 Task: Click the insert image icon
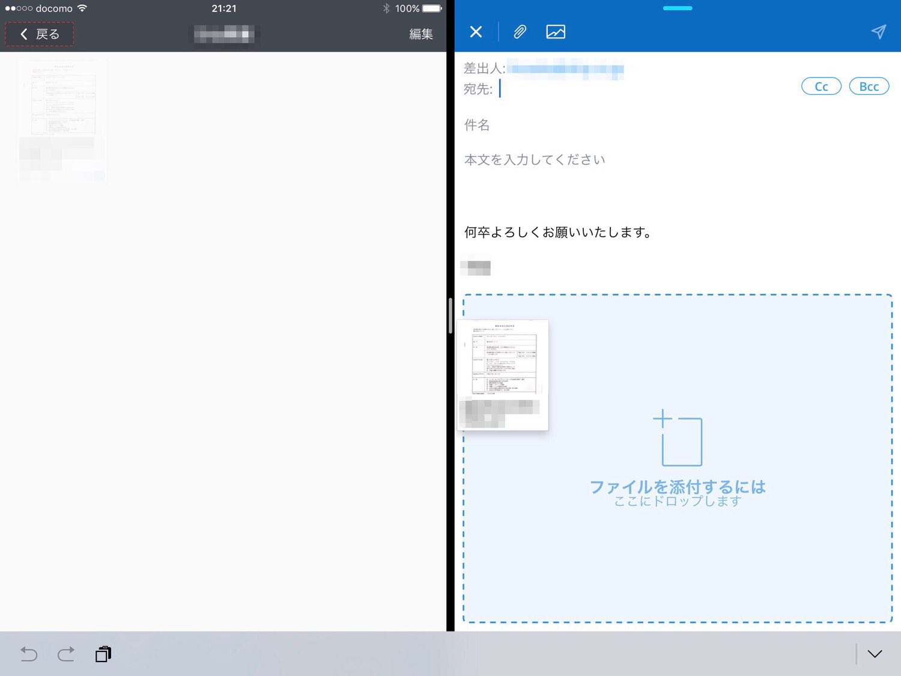[x=556, y=32]
